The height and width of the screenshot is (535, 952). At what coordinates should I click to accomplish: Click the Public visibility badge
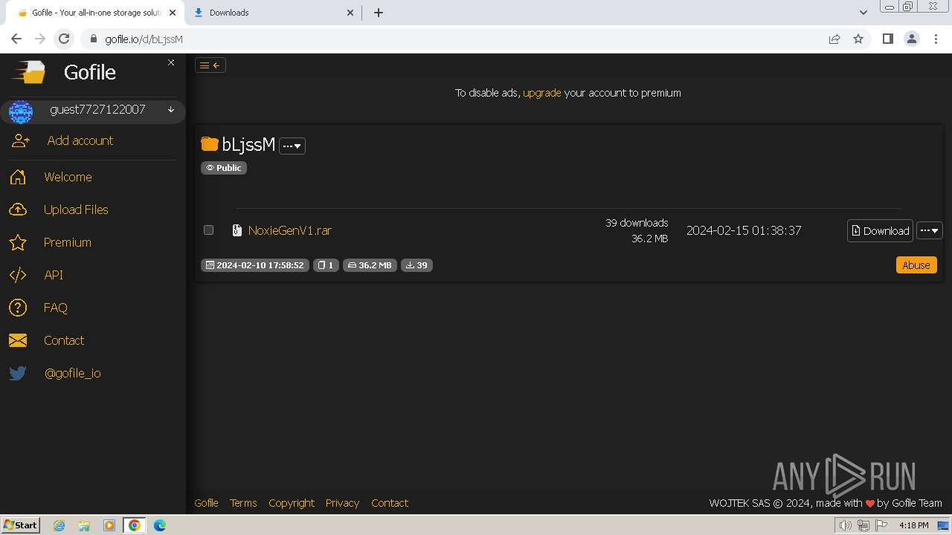pyautogui.click(x=224, y=168)
